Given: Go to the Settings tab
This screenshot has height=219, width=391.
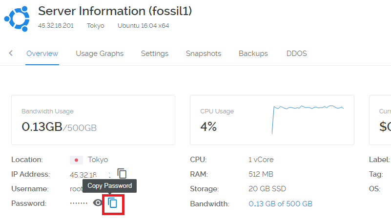Looking at the screenshot, I should (155, 54).
